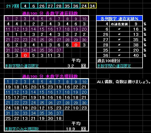Click the 各列数字 連荘実績% blue header
Viewport: 151px width, 133px height.
119,18
